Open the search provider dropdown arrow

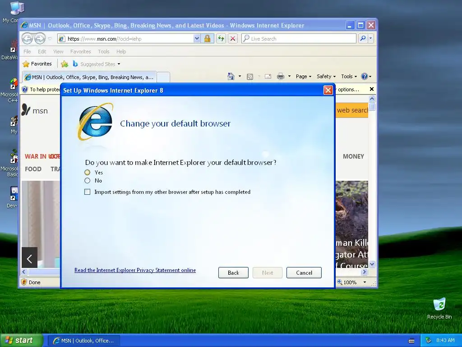[x=371, y=39]
